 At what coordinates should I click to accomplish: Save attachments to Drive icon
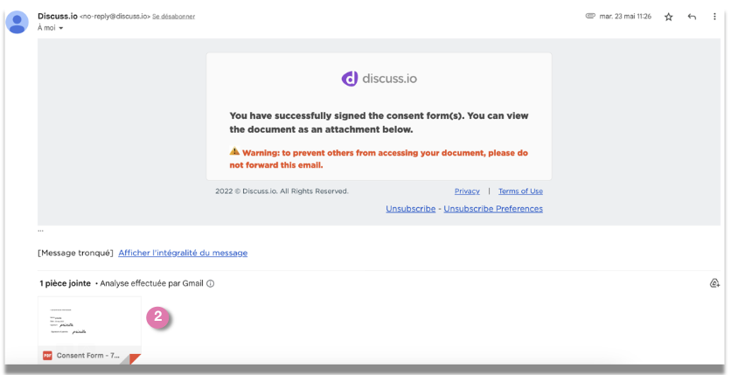coord(714,283)
